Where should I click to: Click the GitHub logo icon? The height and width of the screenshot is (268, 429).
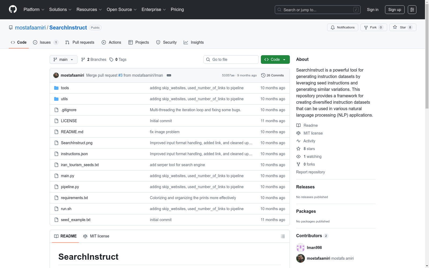(13, 9)
